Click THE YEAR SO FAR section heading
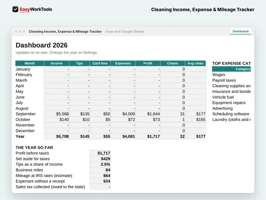The image size is (266, 200). click(34, 148)
